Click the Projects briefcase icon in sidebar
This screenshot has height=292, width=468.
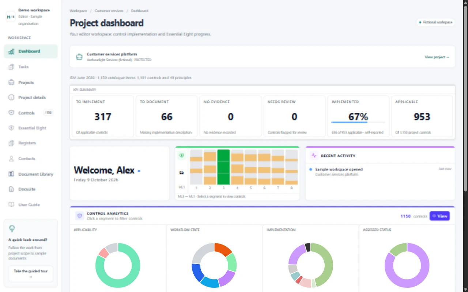coord(11,82)
